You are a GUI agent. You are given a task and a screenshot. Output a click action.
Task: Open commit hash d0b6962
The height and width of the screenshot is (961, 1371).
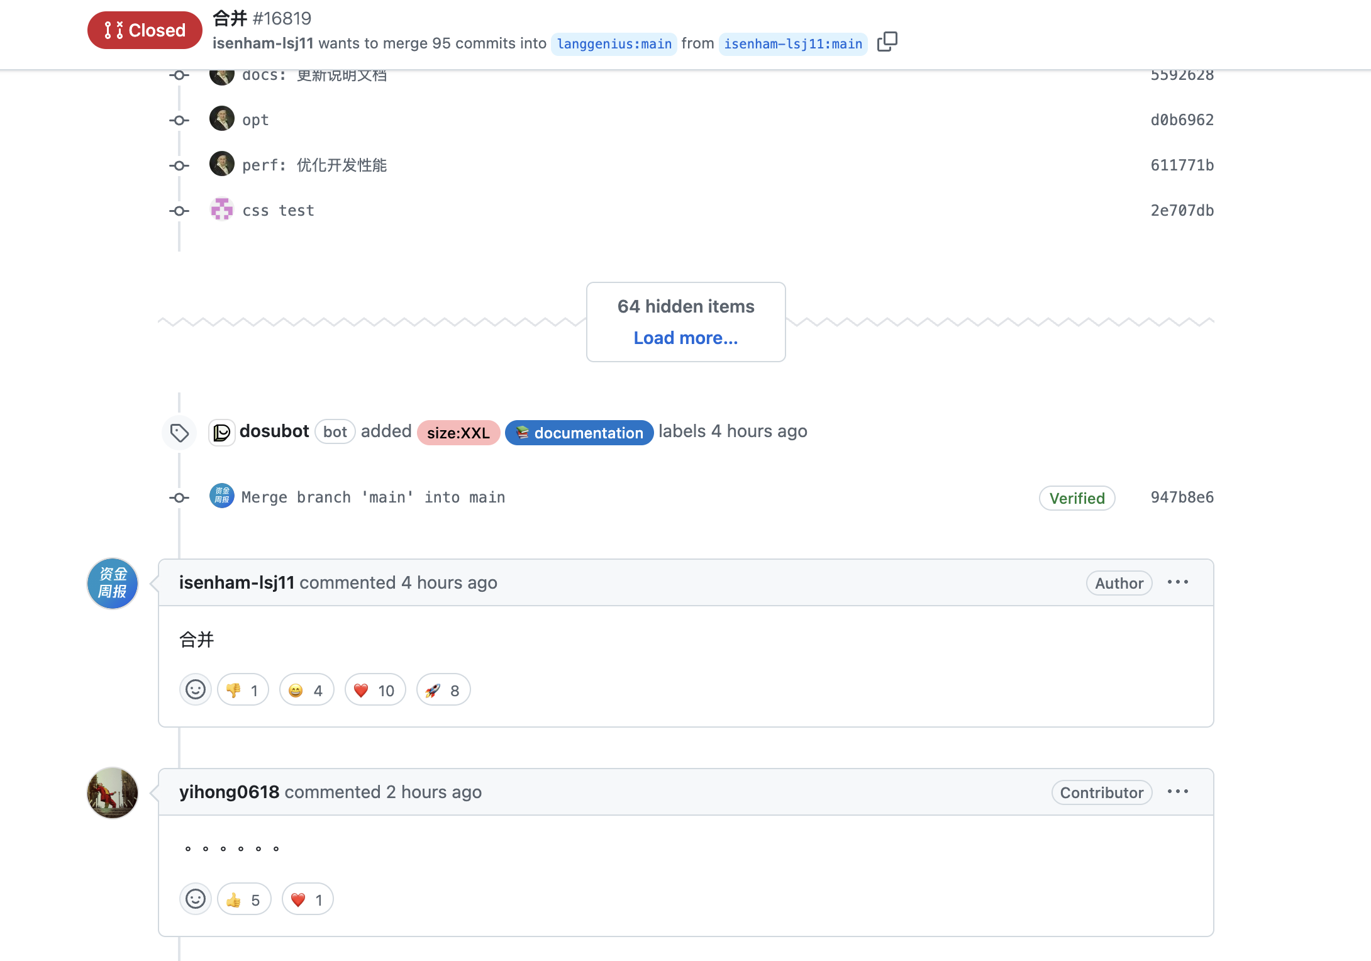(x=1182, y=119)
